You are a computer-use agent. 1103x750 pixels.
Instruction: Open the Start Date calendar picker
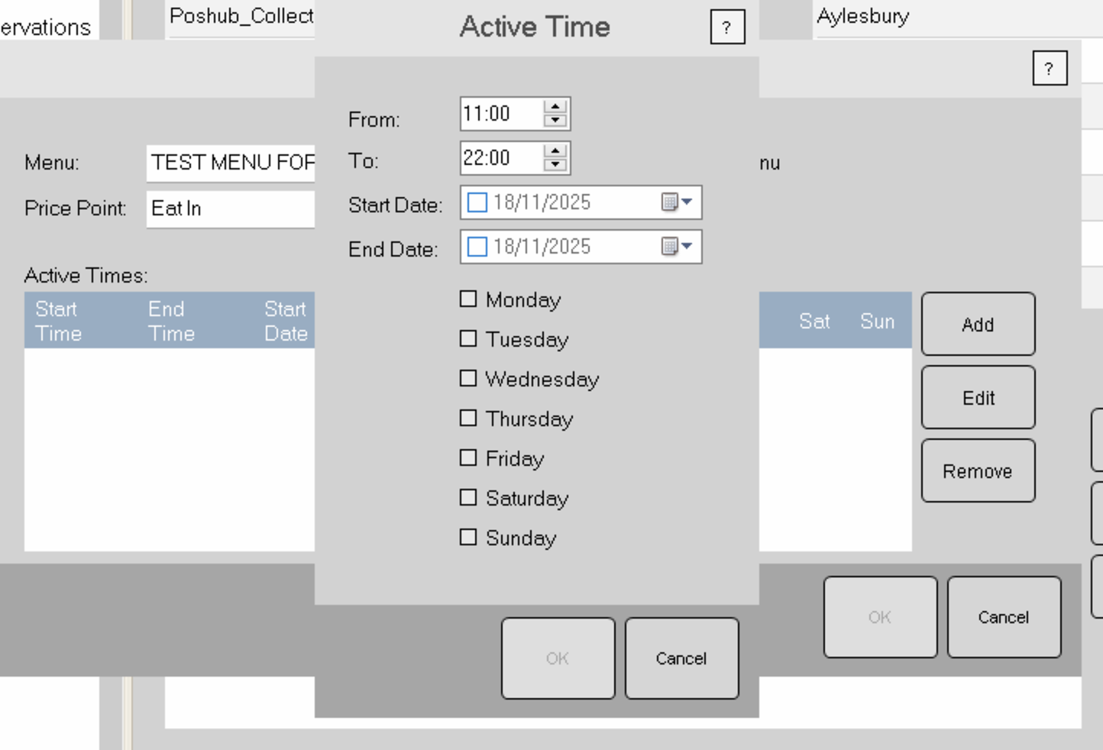[x=668, y=202]
